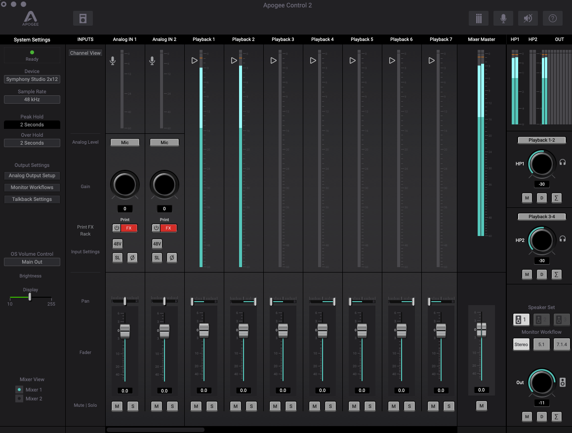This screenshot has width=572, height=433.
Task: Click the talkback microphone icon in top toolbar
Action: click(x=503, y=18)
